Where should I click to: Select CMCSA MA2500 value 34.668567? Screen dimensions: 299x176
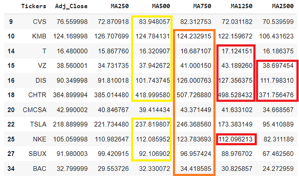tap(278, 110)
